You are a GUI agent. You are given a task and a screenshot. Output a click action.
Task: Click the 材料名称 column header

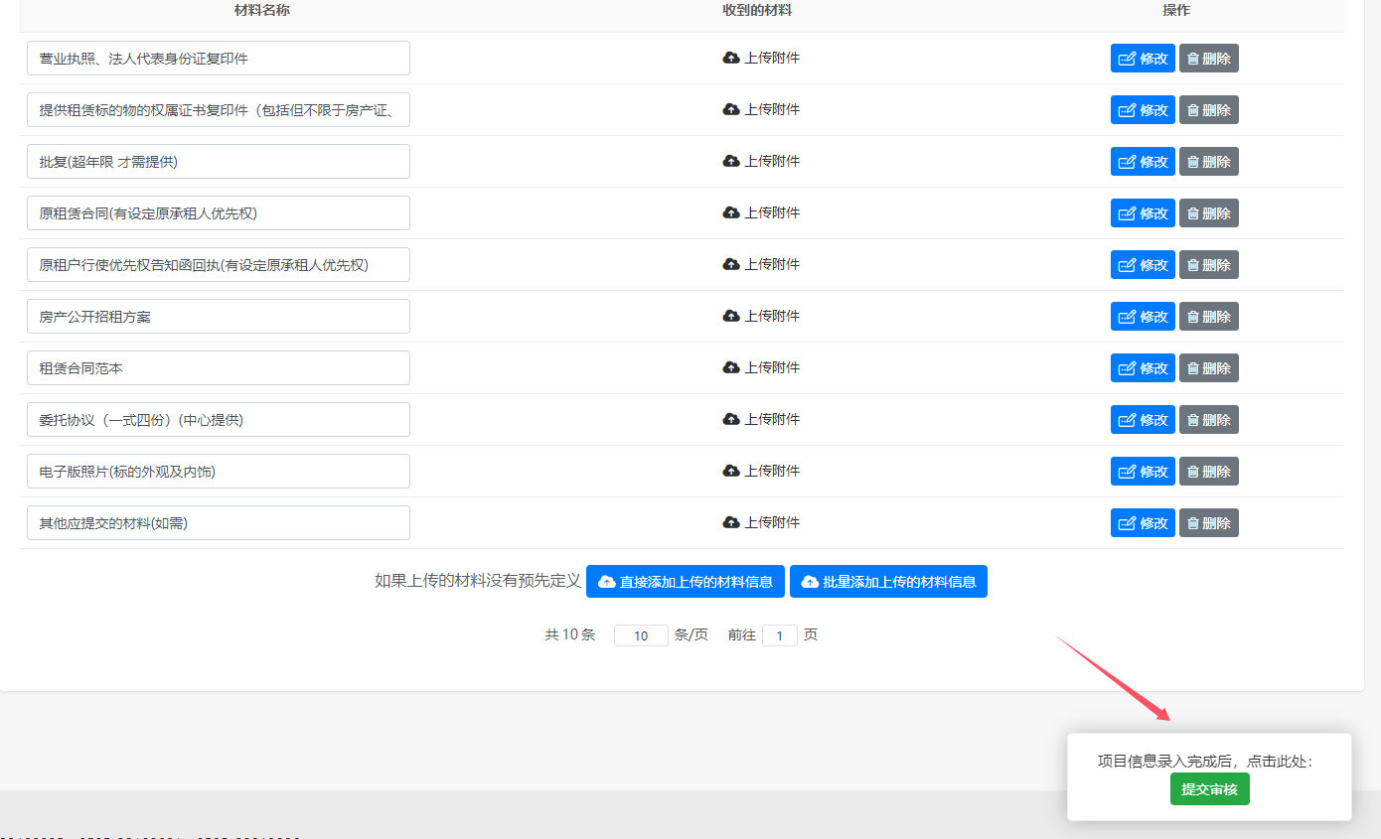coord(261,10)
